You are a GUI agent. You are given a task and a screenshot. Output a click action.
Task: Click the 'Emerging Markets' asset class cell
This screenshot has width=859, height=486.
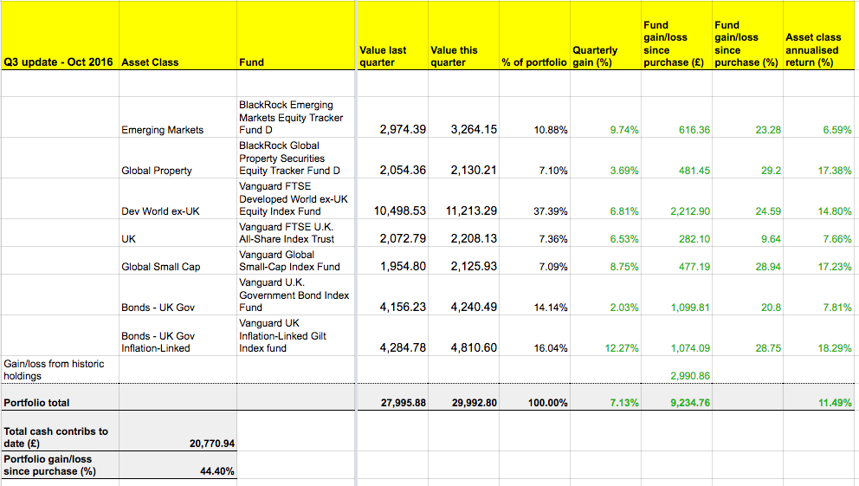(163, 130)
